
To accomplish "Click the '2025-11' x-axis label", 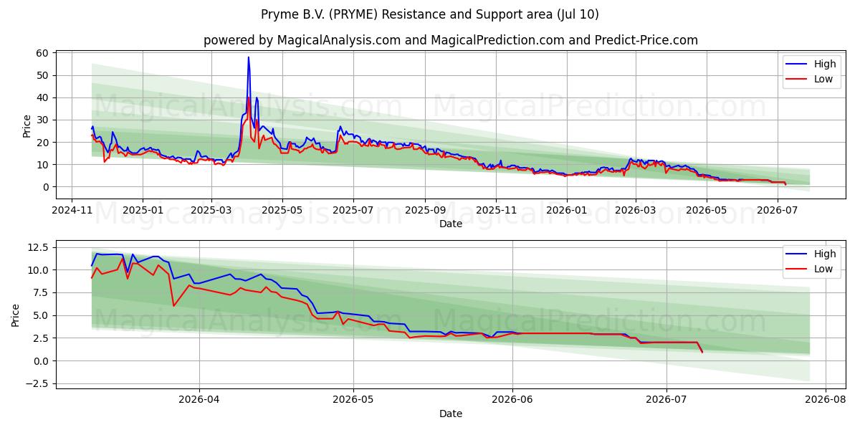I will (x=496, y=211).
